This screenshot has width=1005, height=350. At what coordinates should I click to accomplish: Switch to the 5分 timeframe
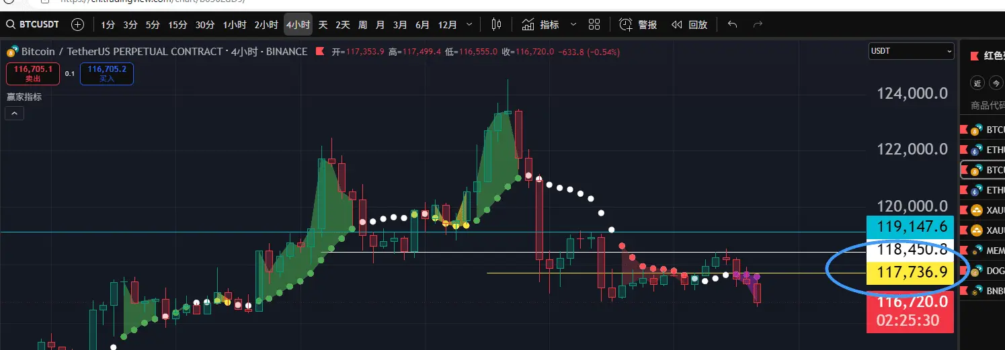(x=153, y=25)
